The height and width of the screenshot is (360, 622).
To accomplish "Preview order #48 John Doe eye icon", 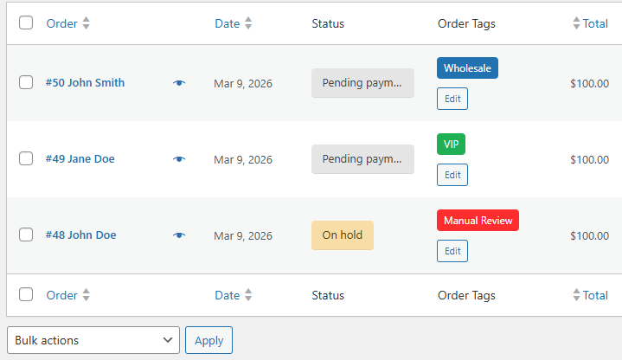I will (x=179, y=235).
